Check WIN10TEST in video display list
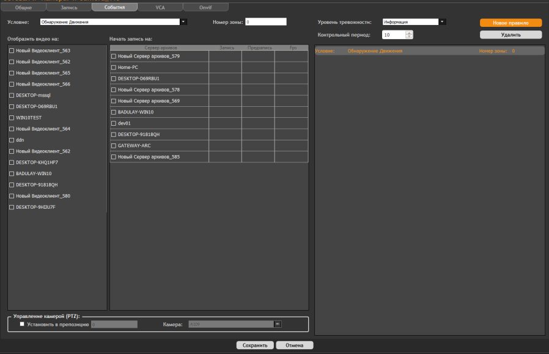 (x=12, y=117)
